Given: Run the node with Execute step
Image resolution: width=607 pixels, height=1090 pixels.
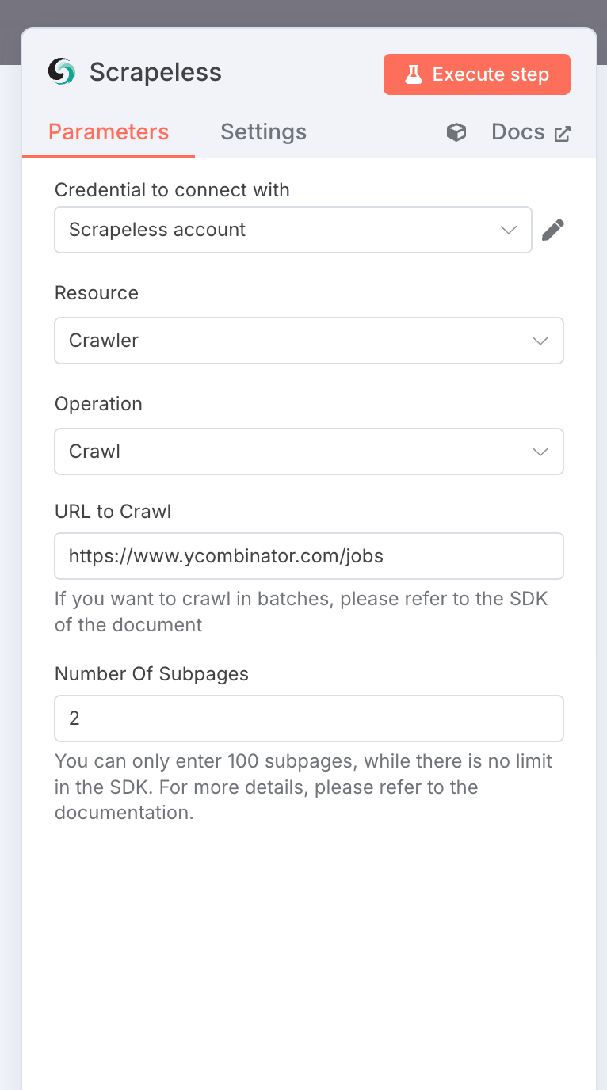Looking at the screenshot, I should [x=477, y=74].
